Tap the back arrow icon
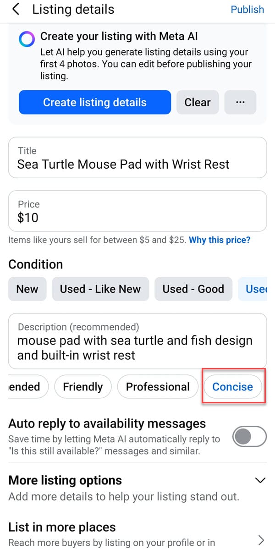Image resolution: width=275 pixels, height=549 pixels. pyautogui.click(x=16, y=9)
